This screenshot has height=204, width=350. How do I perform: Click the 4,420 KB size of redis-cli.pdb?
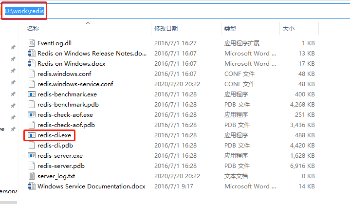302,146
